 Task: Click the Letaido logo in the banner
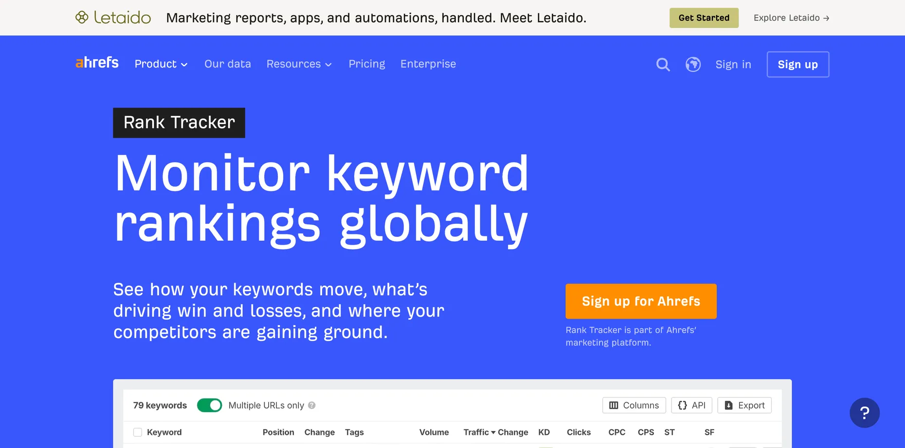(x=113, y=18)
